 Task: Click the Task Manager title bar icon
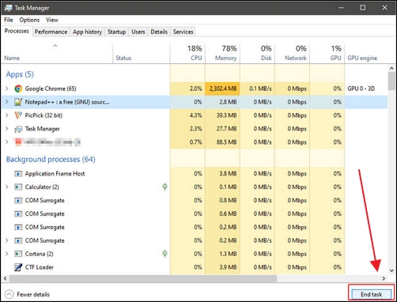(x=8, y=8)
